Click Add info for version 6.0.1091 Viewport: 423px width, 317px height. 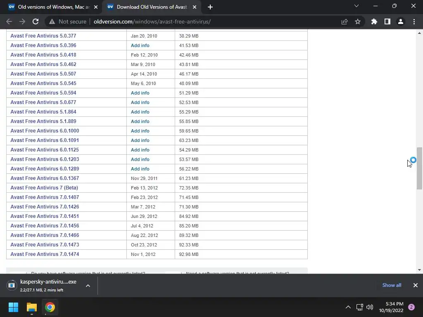140,140
